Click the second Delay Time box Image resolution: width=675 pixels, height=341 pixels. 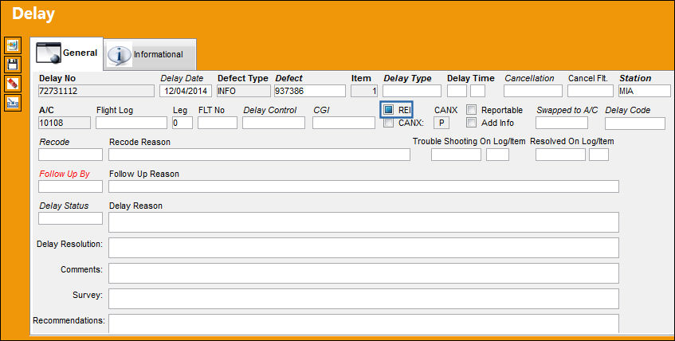[478, 91]
